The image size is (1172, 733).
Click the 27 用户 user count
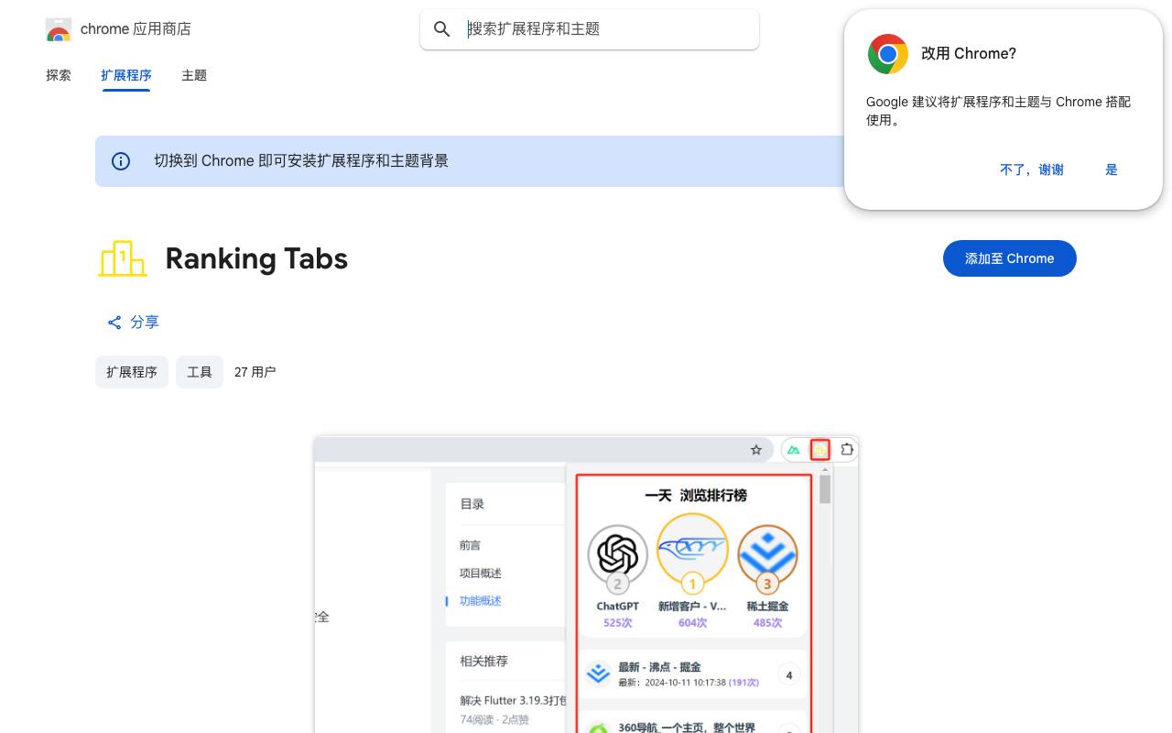pos(255,372)
